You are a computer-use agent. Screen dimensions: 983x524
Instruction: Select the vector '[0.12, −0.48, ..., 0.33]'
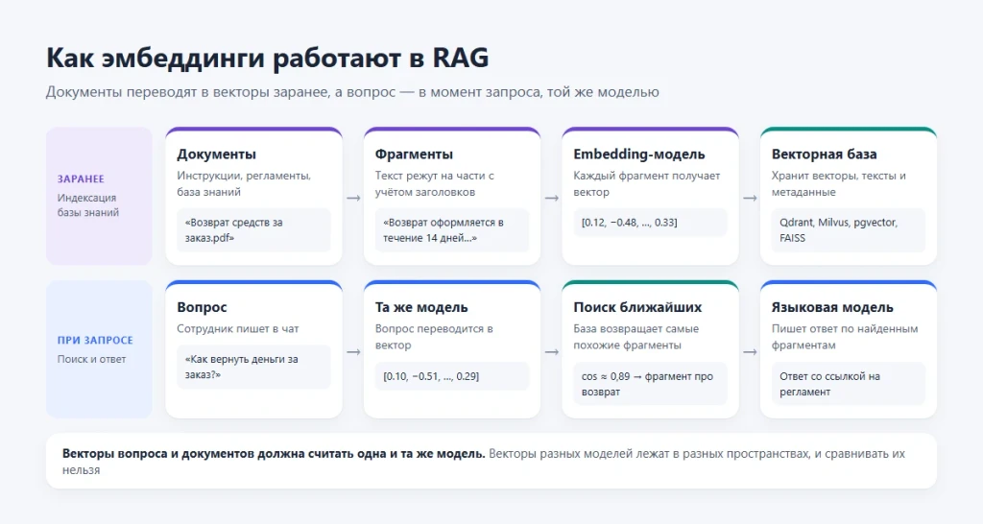650,223
